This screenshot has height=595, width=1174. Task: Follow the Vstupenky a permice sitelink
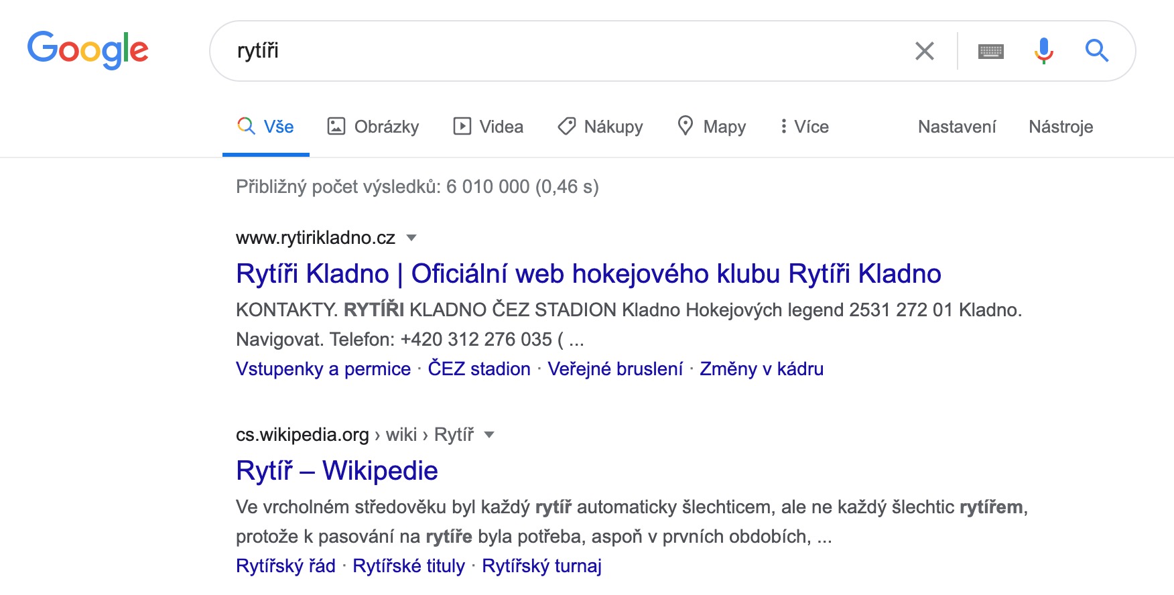click(x=323, y=369)
